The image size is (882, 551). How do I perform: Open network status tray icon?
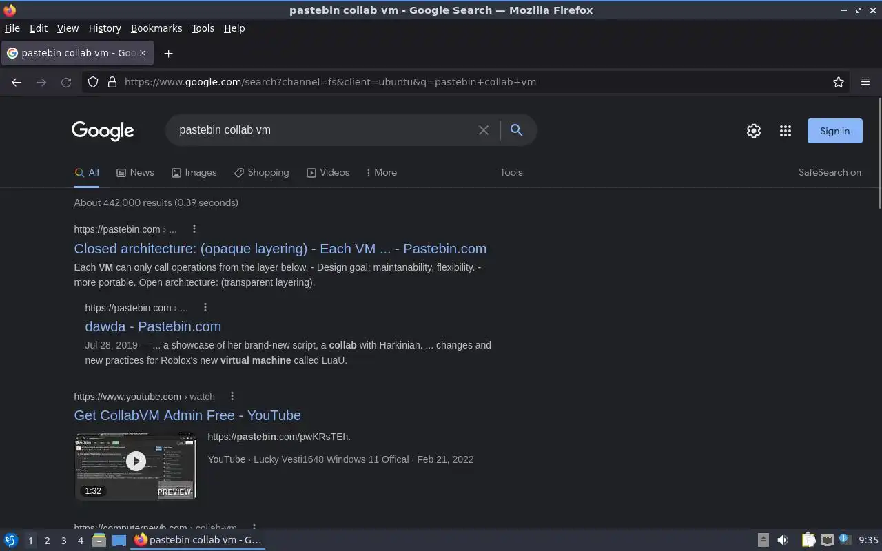[828, 540]
